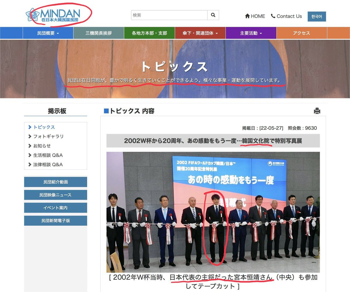Click the MINDAN logo

(53, 15)
